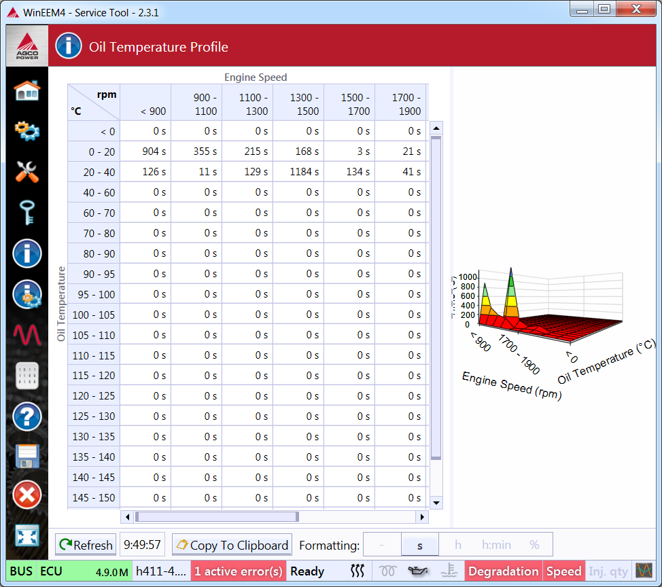Open the blue question mark help icon
The height and width of the screenshot is (587, 662).
click(27, 416)
